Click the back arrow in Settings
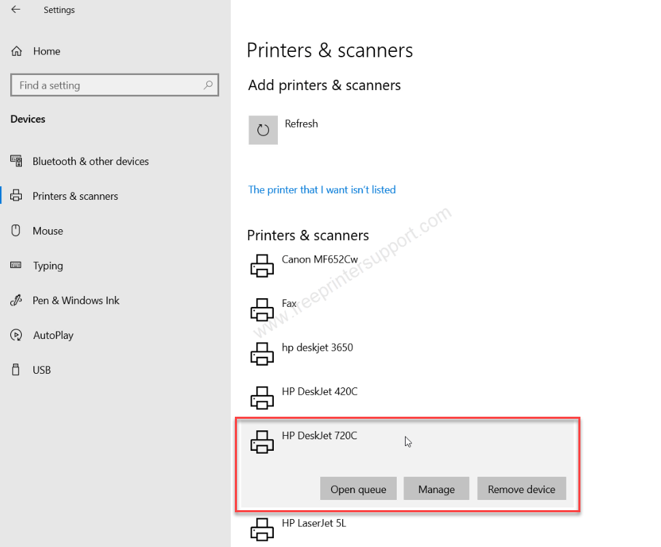661x547 pixels. pyautogui.click(x=16, y=10)
